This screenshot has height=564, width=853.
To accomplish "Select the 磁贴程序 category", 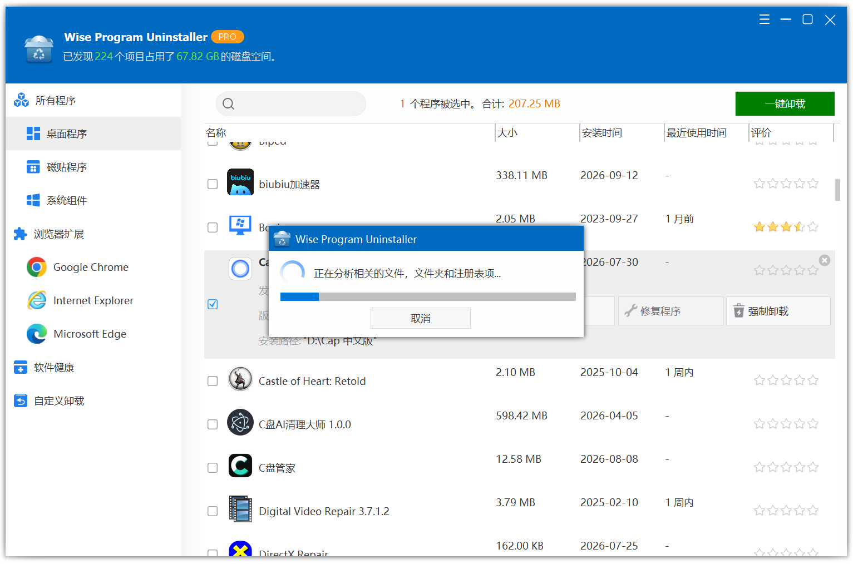I will pyautogui.click(x=93, y=167).
